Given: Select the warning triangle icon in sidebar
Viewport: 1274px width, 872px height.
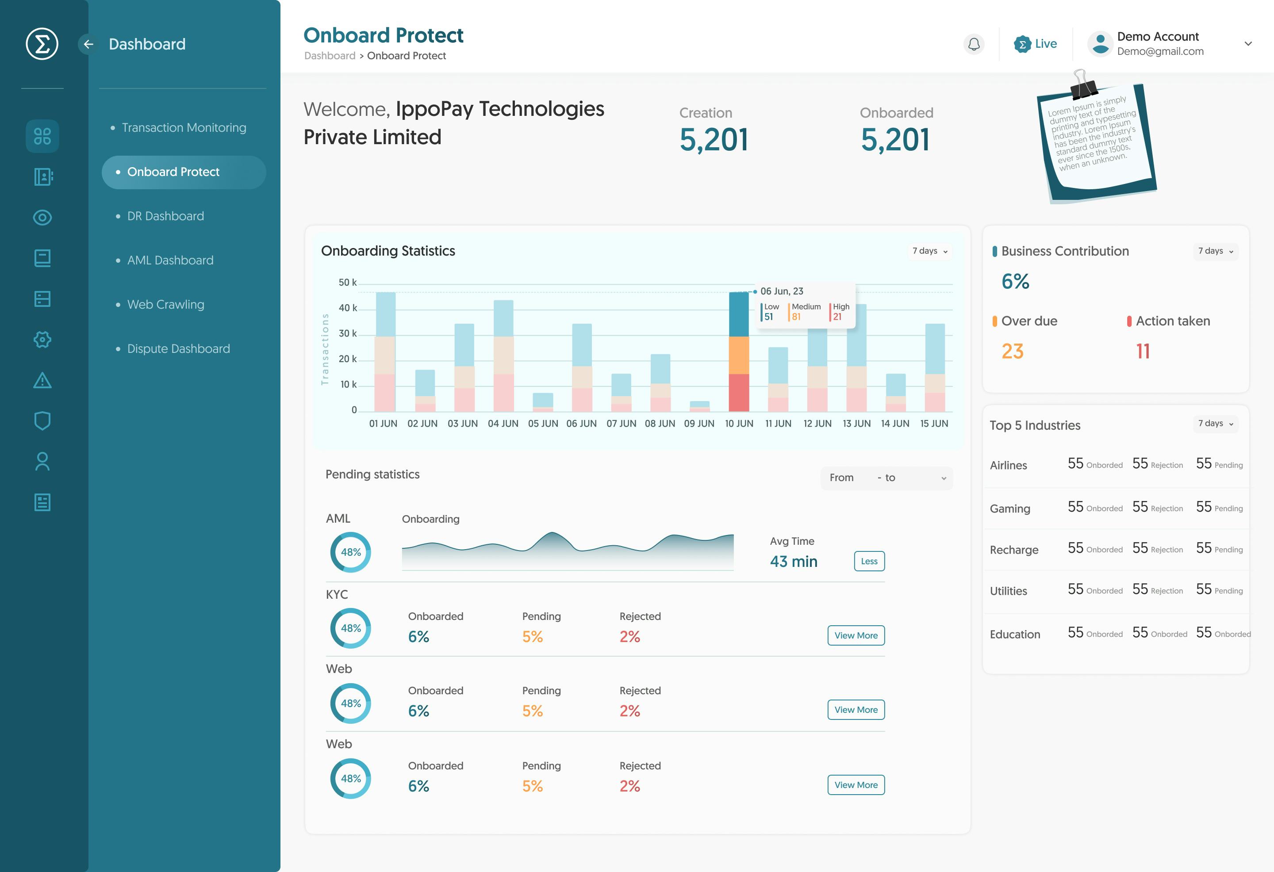Looking at the screenshot, I should [42, 380].
